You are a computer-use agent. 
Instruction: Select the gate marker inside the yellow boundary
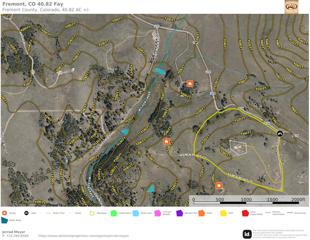(280, 134)
